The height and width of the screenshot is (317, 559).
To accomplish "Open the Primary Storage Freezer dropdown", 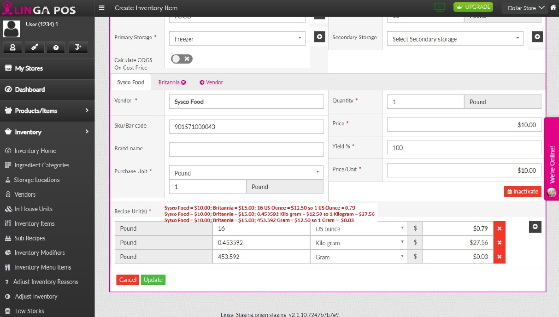I will (237, 39).
